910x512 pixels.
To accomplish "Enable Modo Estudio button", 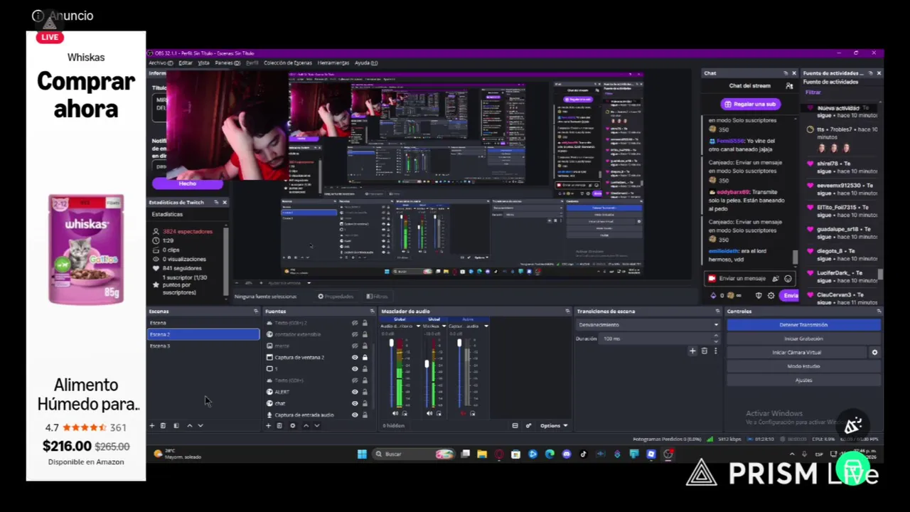I will [803, 366].
